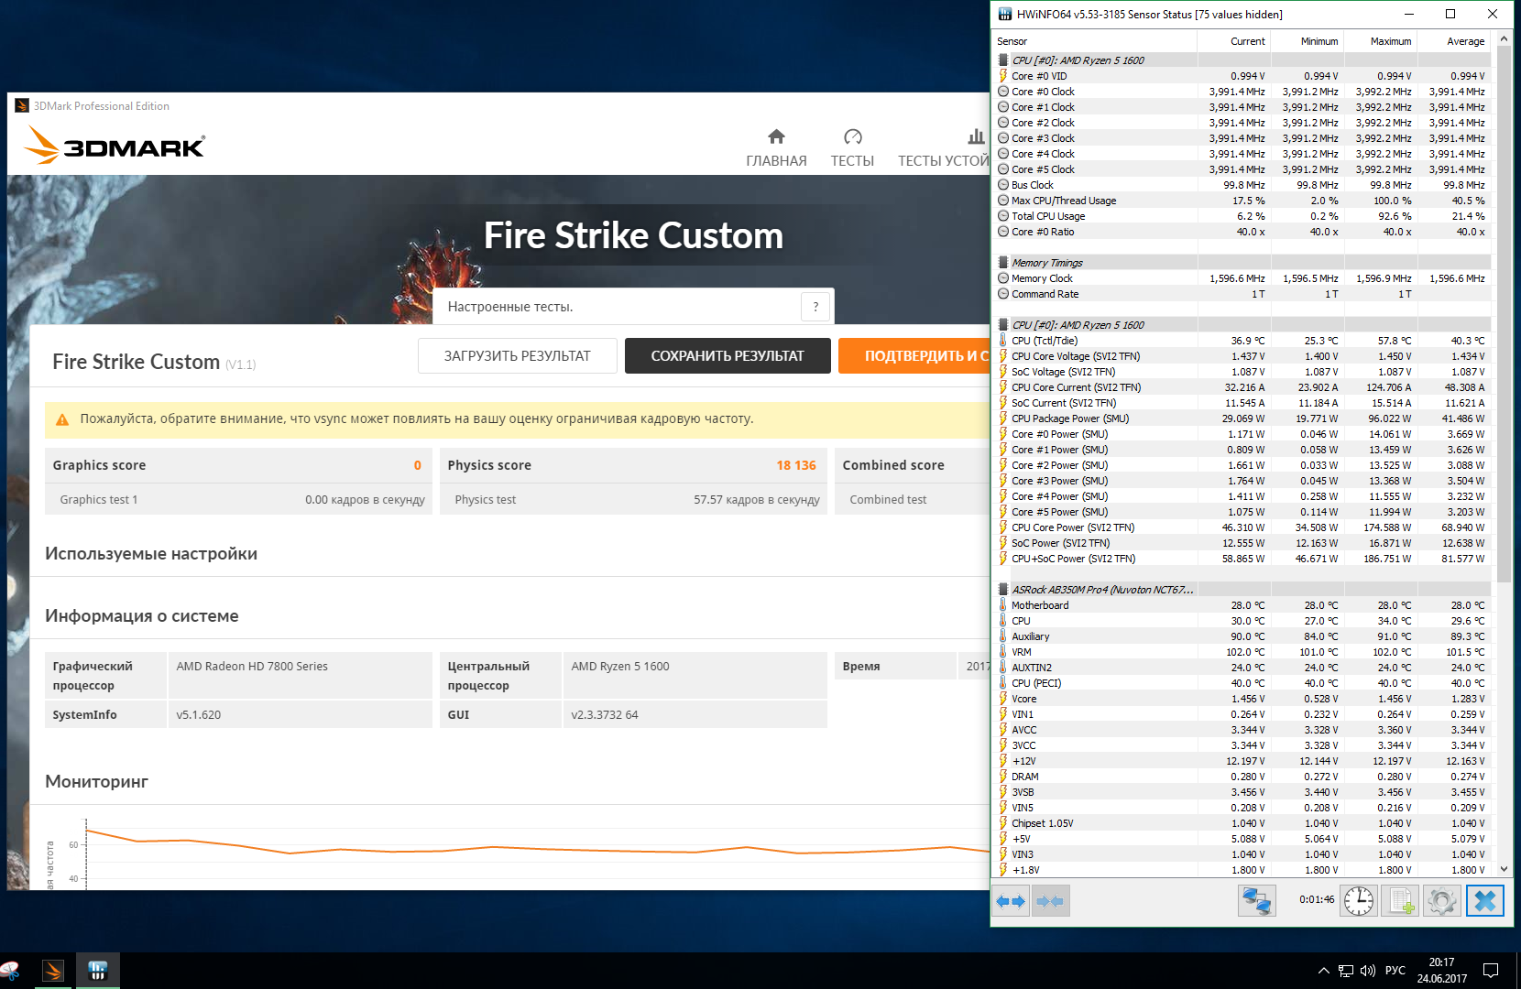The height and width of the screenshot is (989, 1521).
Task: Open the HWiNFO remote network monitoring icon
Action: pos(1256,901)
